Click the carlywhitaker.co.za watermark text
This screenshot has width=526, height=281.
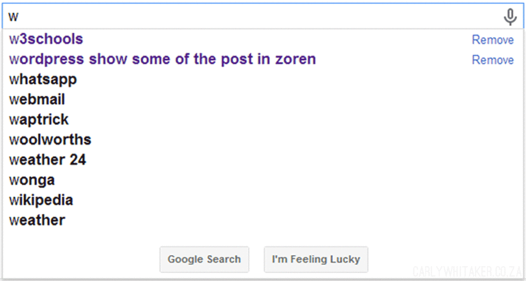pyautogui.click(x=467, y=271)
